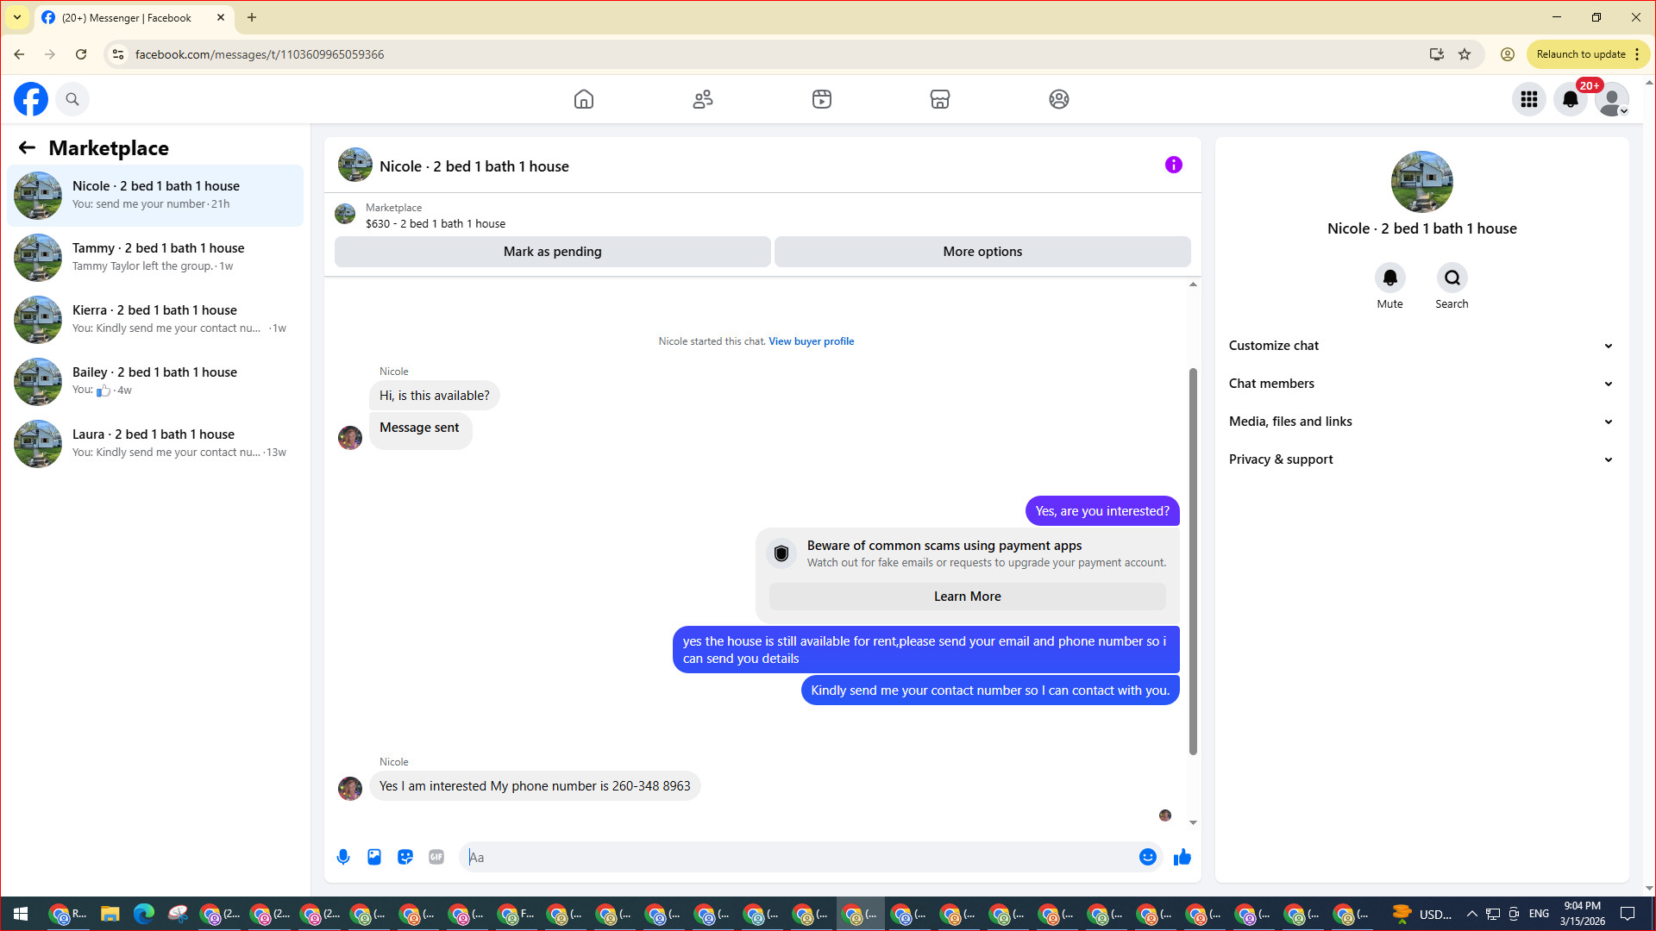Attach a photo using the image icon
This screenshot has height=931, width=1656.
point(374,857)
